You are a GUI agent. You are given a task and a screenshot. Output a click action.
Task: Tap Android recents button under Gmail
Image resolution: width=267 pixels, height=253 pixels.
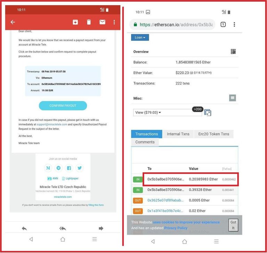tap(95, 239)
